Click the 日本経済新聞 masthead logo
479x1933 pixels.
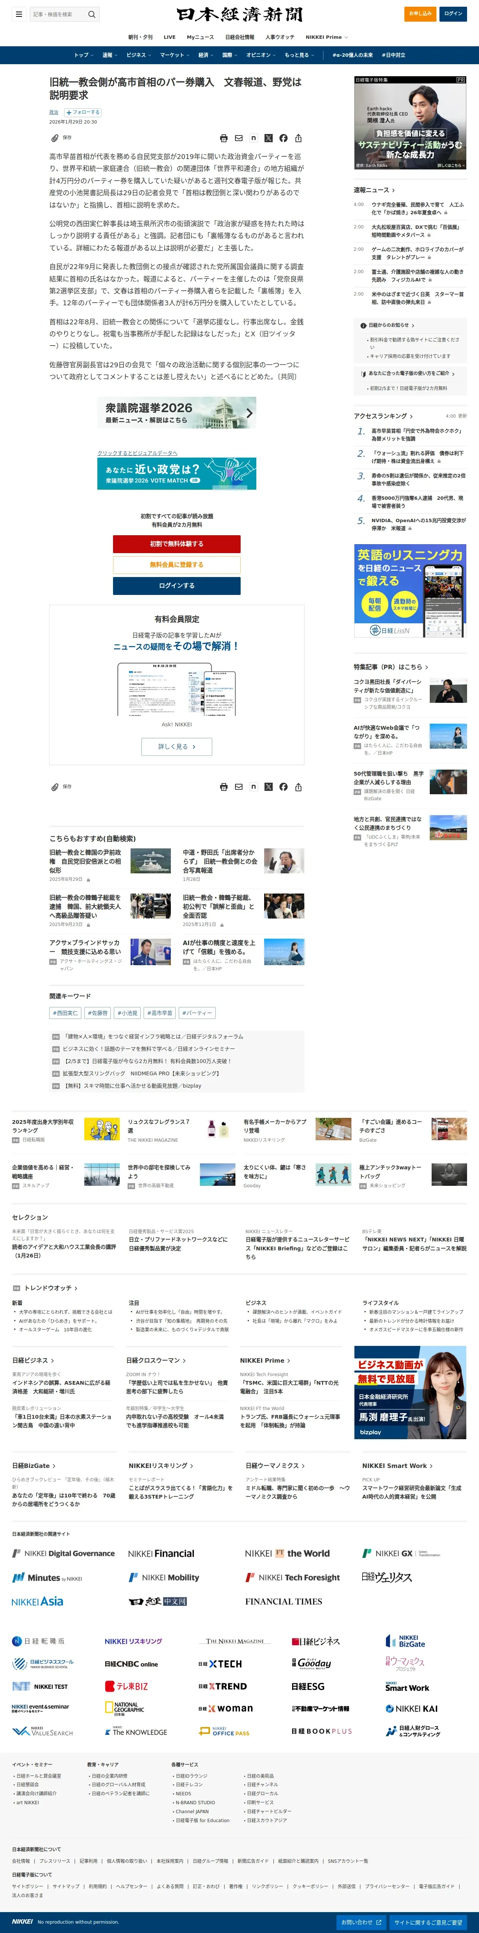click(240, 14)
